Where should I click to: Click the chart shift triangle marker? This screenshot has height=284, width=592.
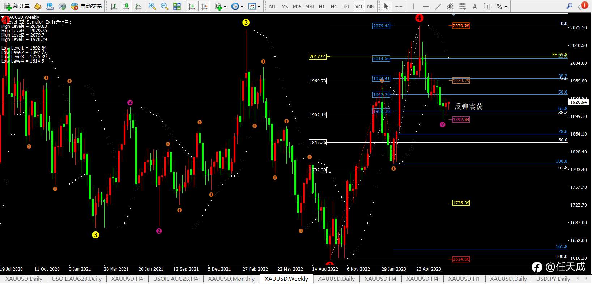(453, 15)
